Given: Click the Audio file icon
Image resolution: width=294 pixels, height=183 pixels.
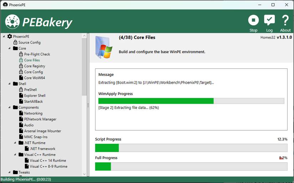Looking at the screenshot, I should coord(21,125).
